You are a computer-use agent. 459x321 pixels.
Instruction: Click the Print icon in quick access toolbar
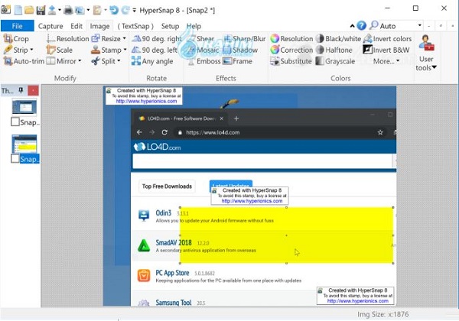coord(68,10)
